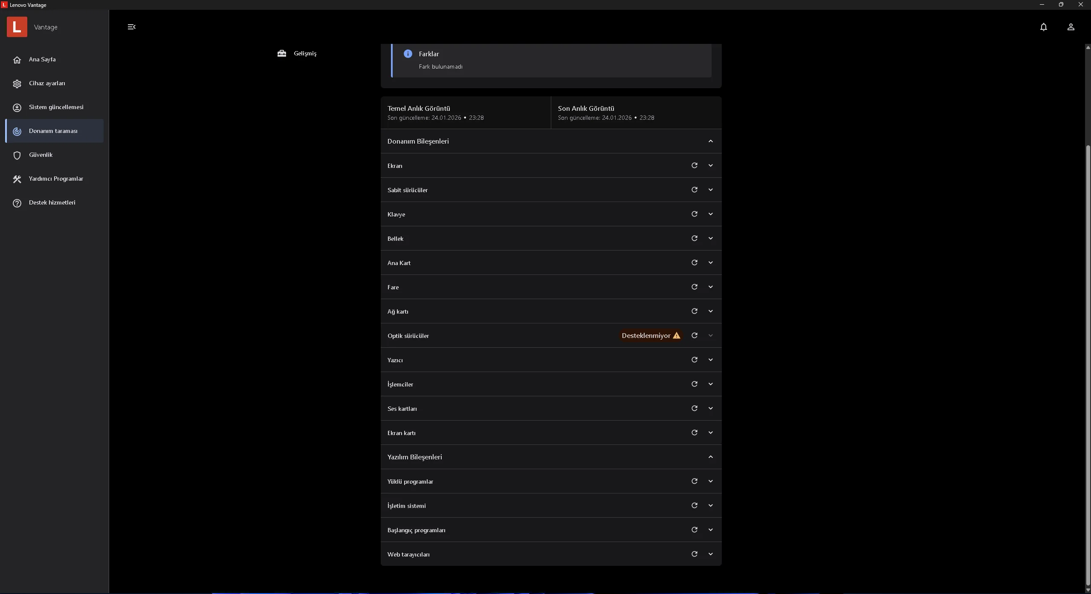Collapse the Donanım Bileşenleri section
This screenshot has width=1091, height=594.
(710, 141)
